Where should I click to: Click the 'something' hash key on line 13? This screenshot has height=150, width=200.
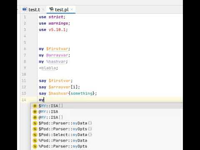pos(81,93)
